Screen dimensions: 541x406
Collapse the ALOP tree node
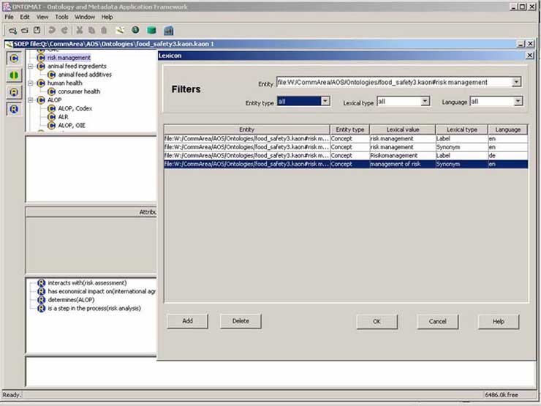point(31,99)
